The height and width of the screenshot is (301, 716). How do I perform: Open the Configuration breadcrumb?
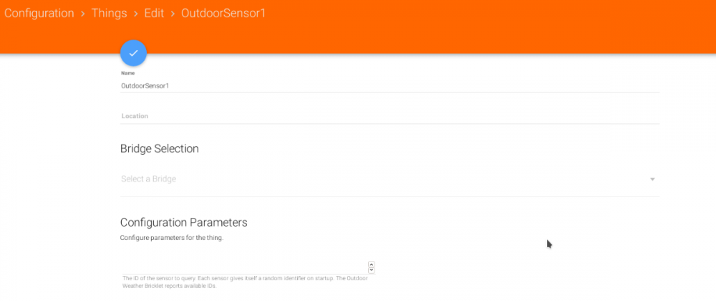(x=39, y=14)
